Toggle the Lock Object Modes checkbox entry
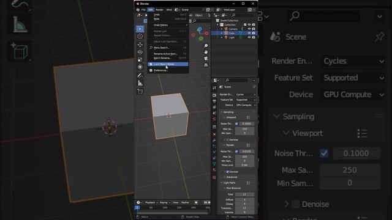The height and width of the screenshot is (220, 392). [168, 64]
